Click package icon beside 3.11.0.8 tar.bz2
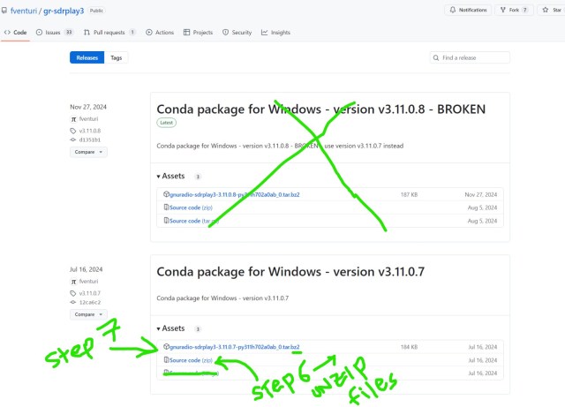565x407 pixels. pyautogui.click(x=166, y=194)
